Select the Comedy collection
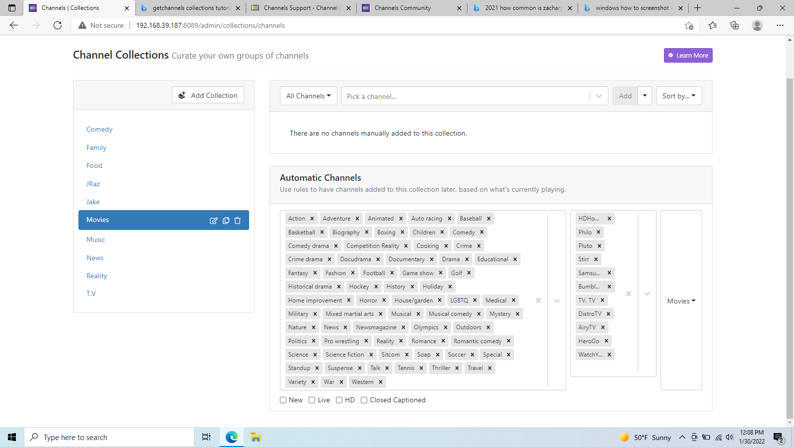 (x=99, y=129)
